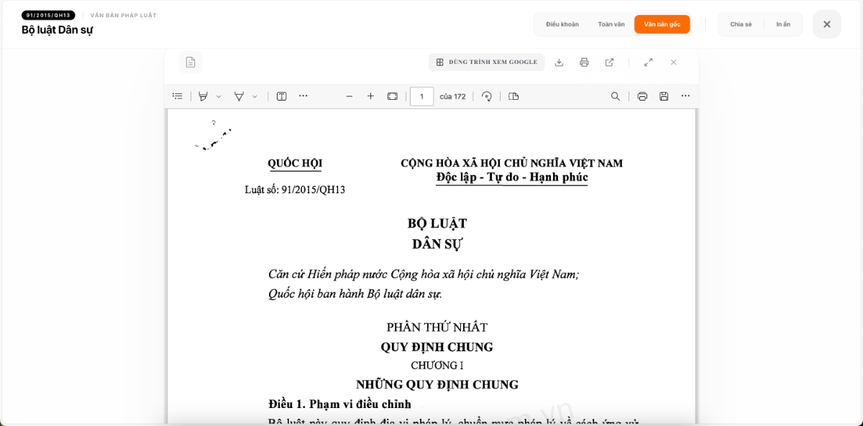
Task: Open the draw tool options chevron
Action: coord(255,96)
